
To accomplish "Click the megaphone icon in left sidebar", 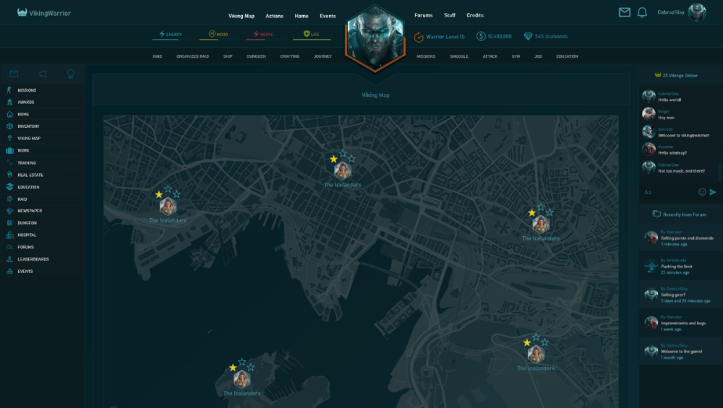I will coord(42,74).
